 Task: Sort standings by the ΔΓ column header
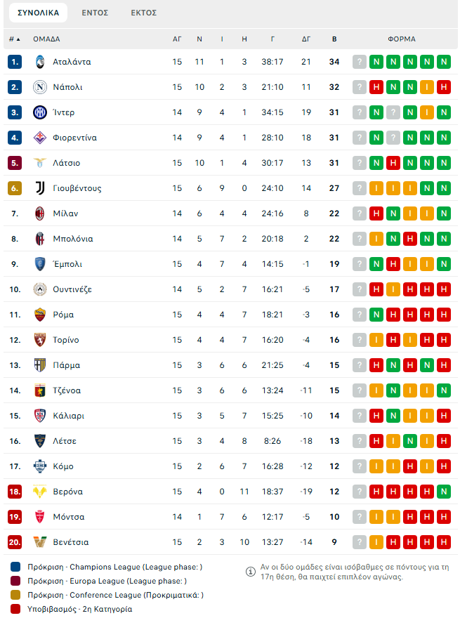tap(306, 39)
